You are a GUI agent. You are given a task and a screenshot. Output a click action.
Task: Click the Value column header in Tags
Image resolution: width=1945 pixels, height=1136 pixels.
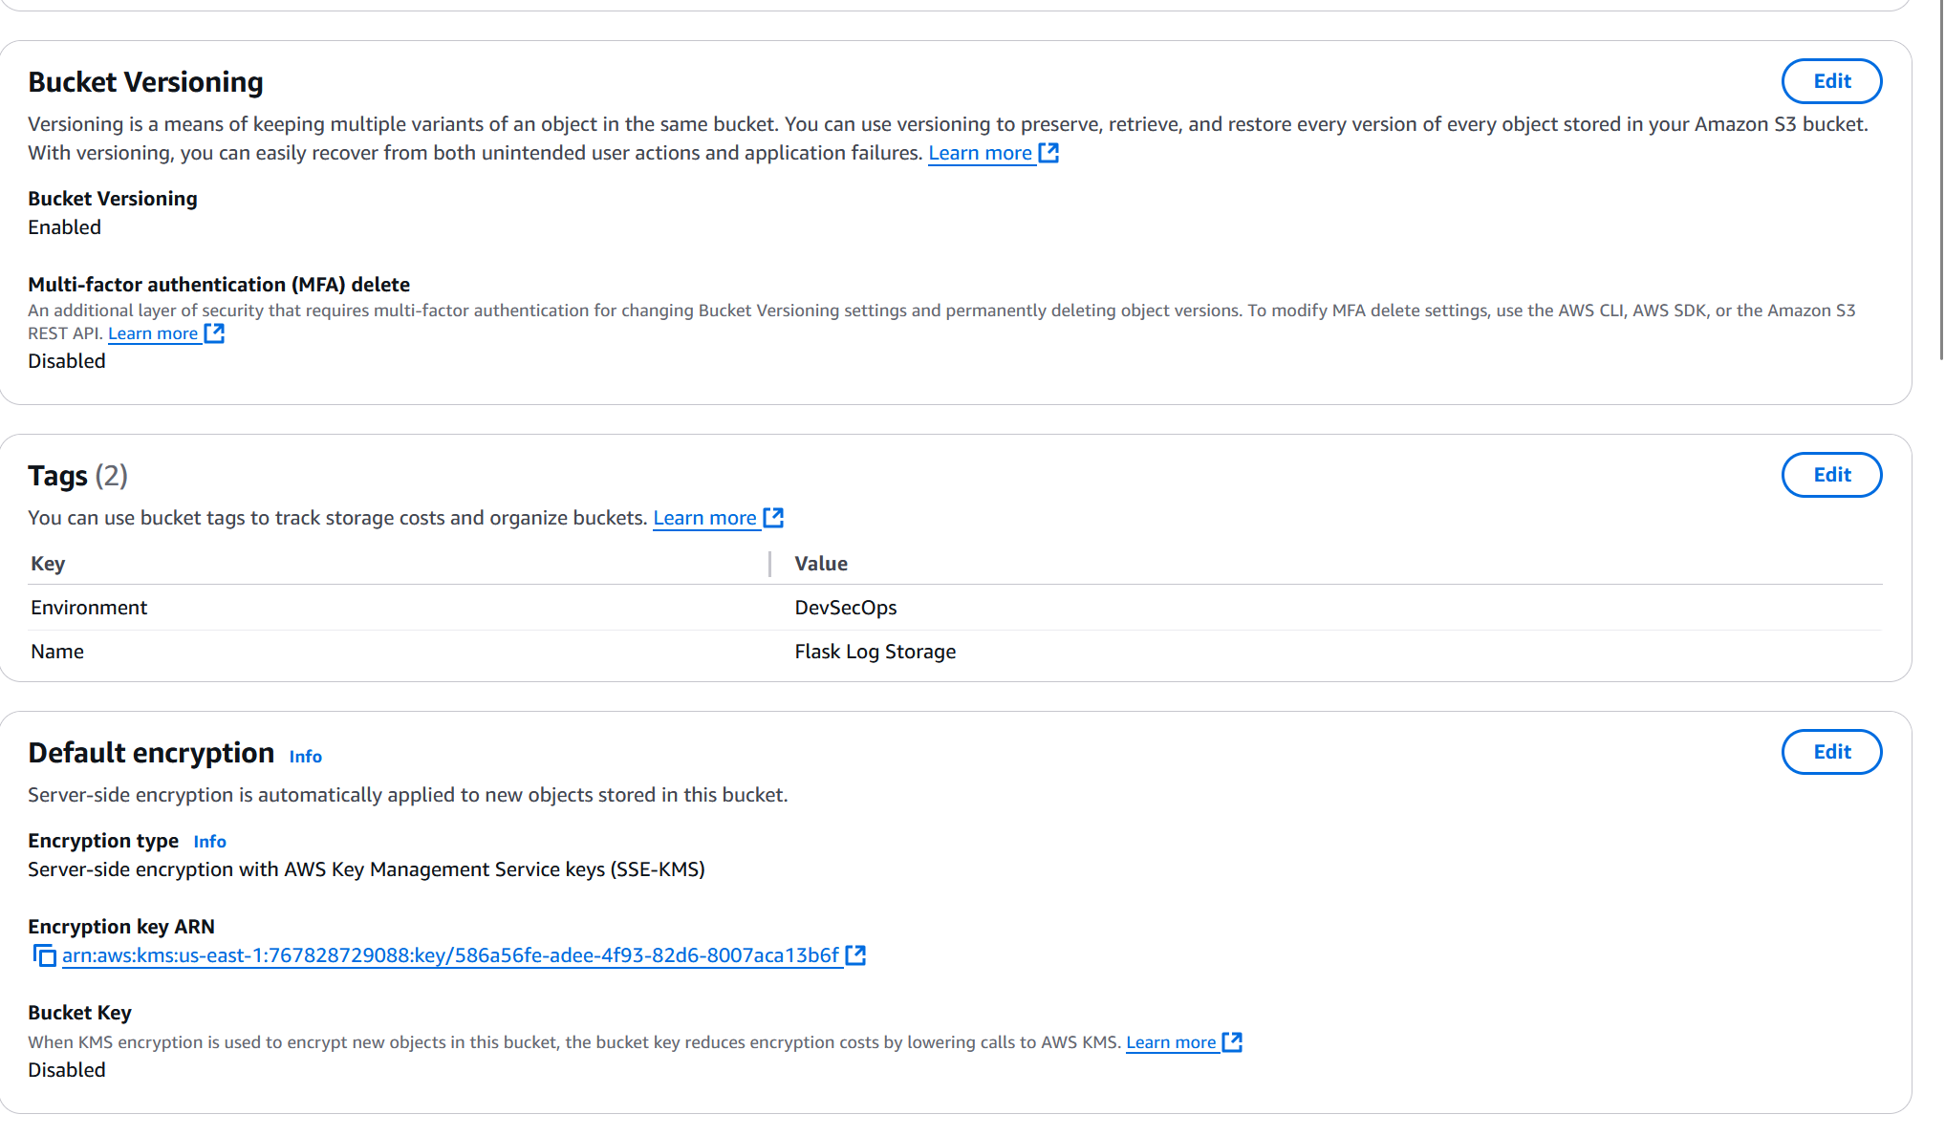pos(821,564)
